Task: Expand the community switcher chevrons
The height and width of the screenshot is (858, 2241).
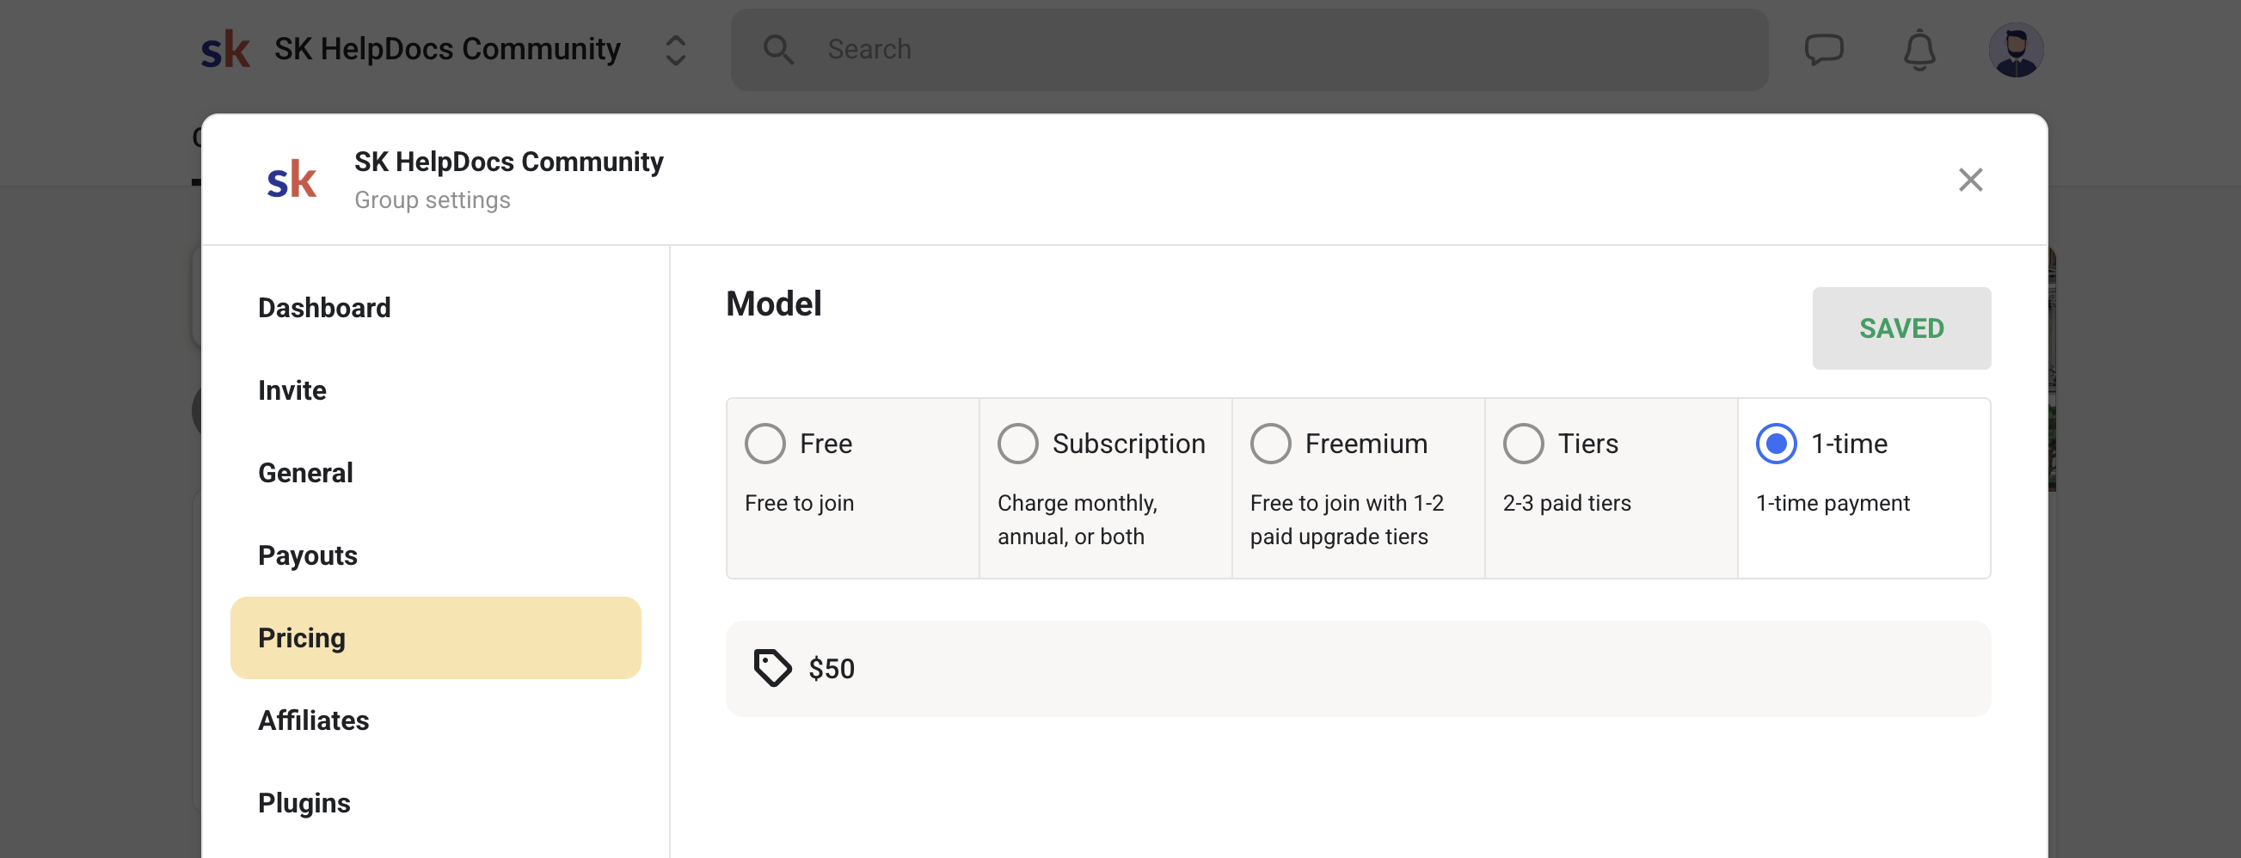Action: pos(675,50)
